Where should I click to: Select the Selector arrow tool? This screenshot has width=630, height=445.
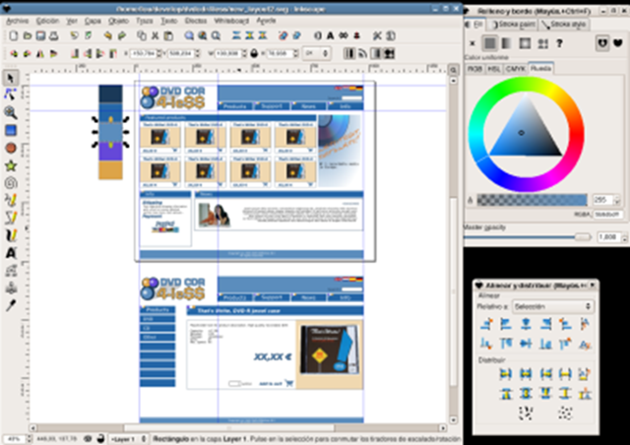pos(11,78)
